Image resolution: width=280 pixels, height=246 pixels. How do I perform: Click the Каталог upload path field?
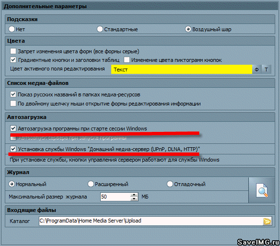[151, 221]
